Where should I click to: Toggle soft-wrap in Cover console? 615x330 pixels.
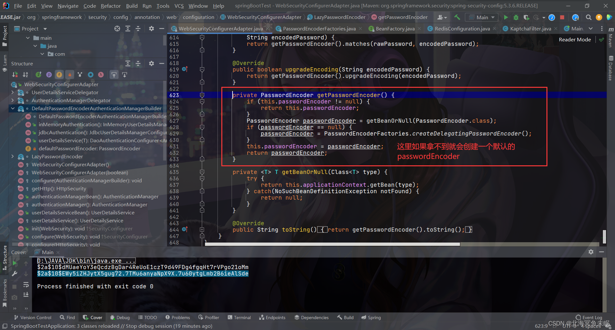tap(26, 285)
